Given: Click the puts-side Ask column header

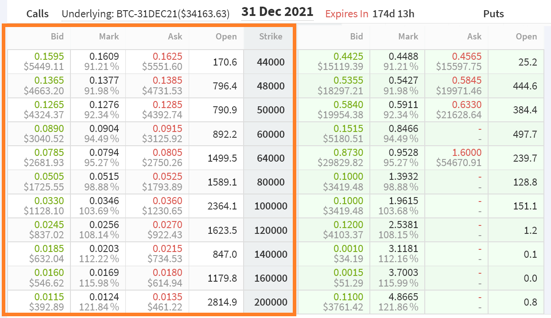Looking at the screenshot, I should pos(474,37).
